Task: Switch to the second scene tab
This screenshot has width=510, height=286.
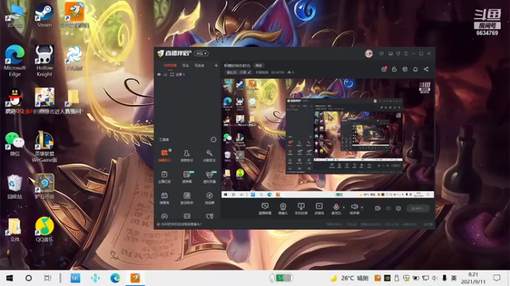Action: click(186, 65)
